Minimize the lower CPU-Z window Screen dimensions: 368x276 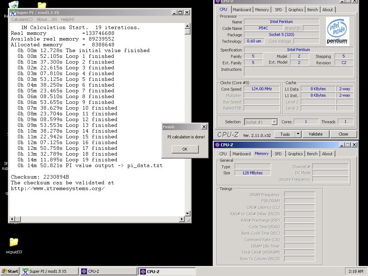click(342, 145)
